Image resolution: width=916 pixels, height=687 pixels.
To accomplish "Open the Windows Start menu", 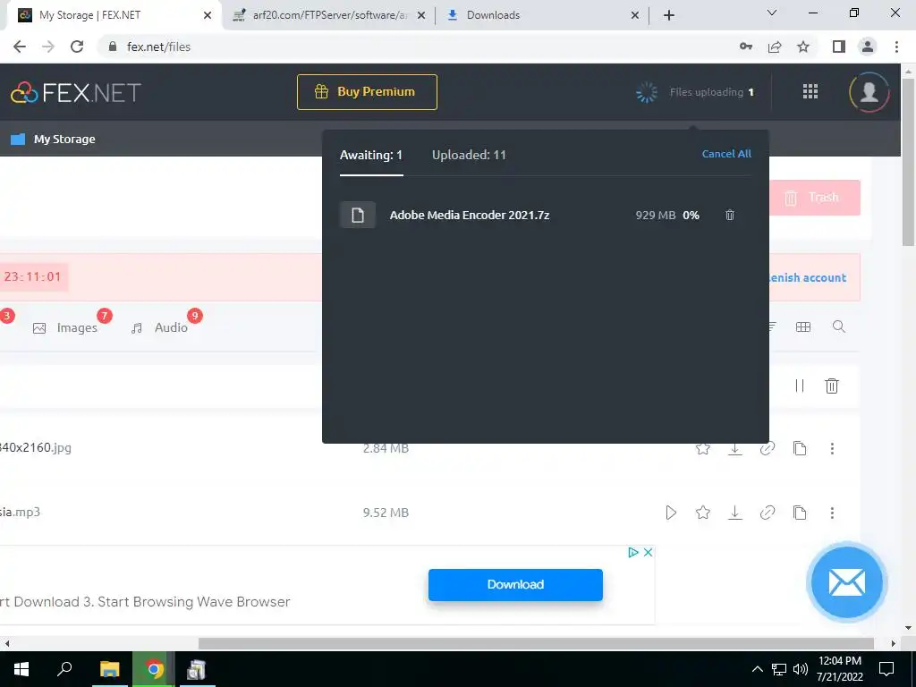I will tap(21, 669).
